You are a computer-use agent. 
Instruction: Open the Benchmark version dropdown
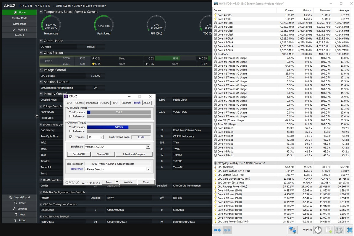(x=148, y=147)
